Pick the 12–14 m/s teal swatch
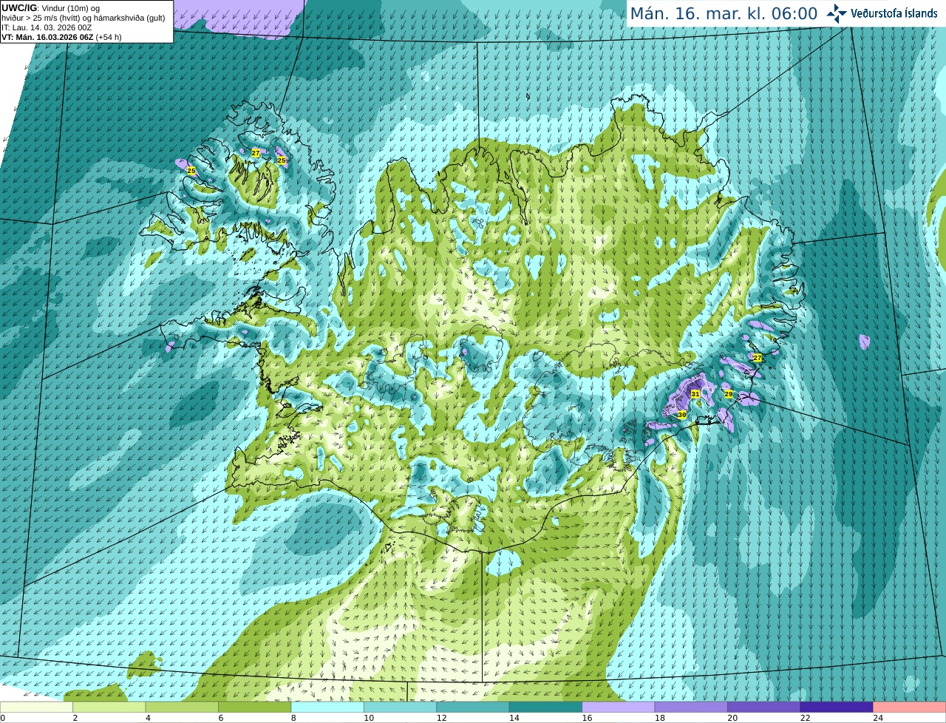 tap(473, 707)
